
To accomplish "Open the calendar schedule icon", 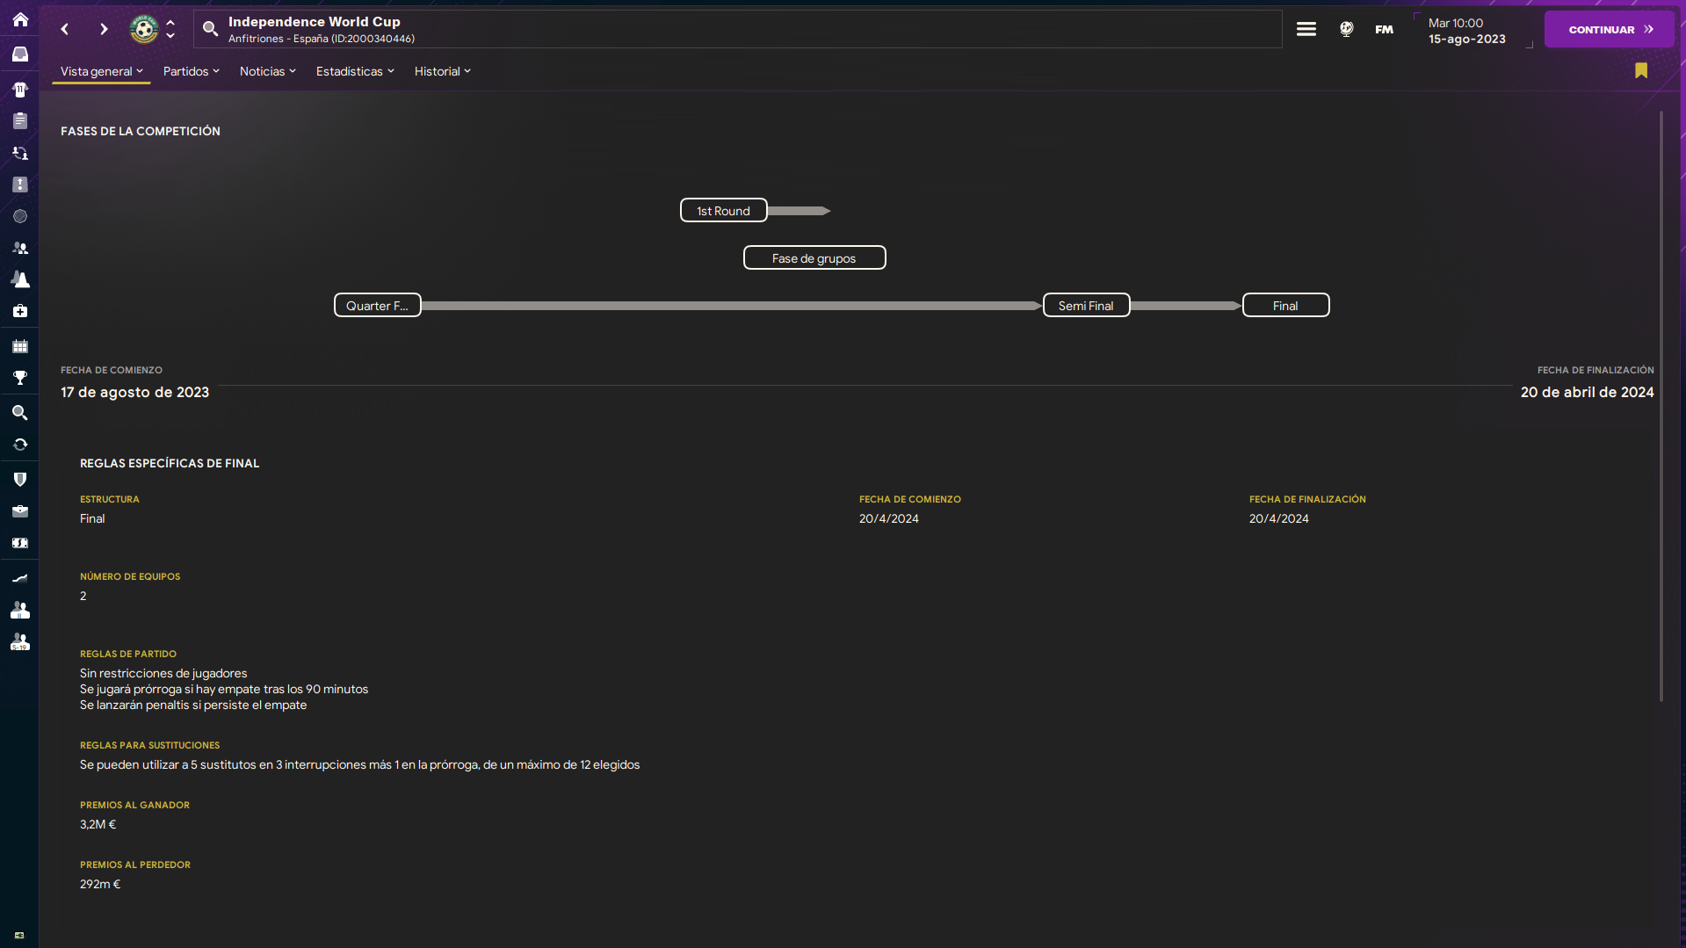I will tap(19, 346).
